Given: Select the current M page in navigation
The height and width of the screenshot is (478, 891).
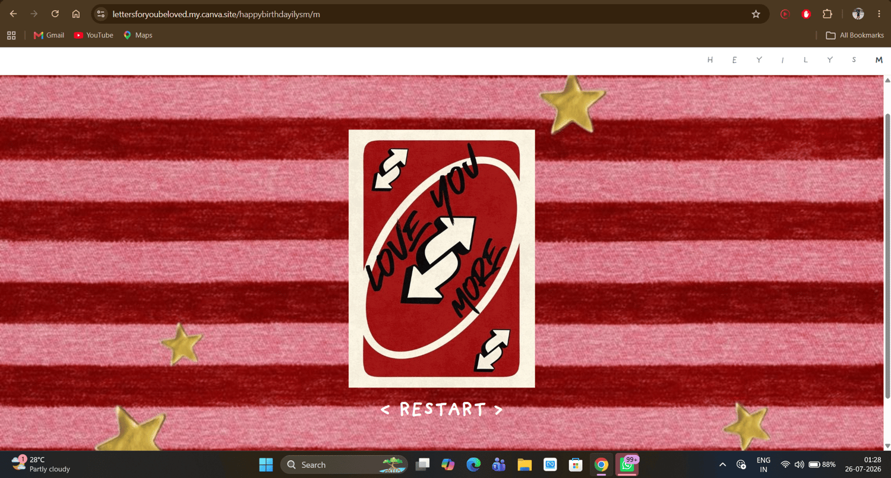Looking at the screenshot, I should pyautogui.click(x=879, y=60).
